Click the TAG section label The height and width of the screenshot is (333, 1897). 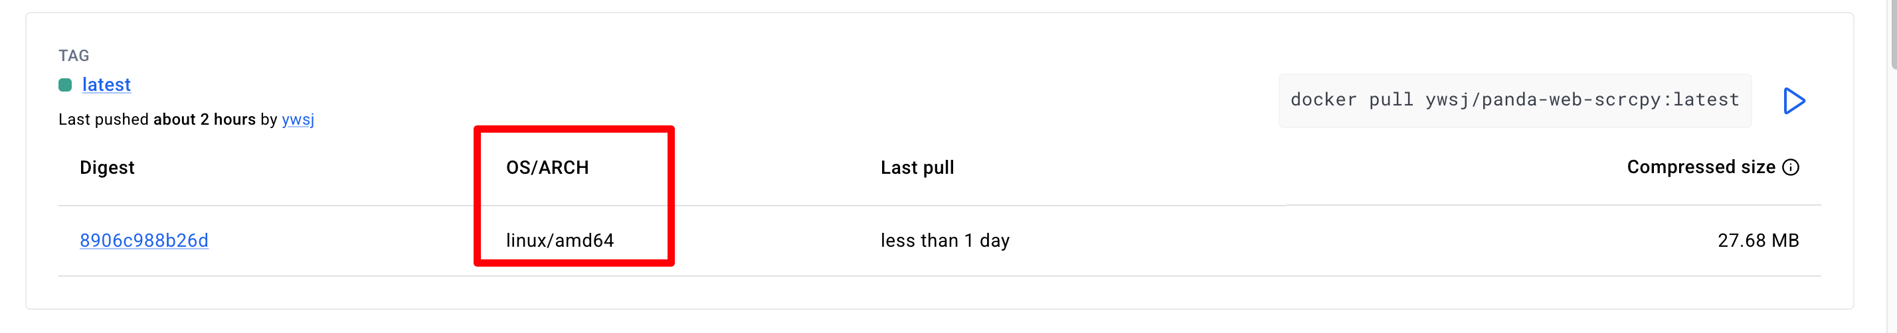pos(74,56)
